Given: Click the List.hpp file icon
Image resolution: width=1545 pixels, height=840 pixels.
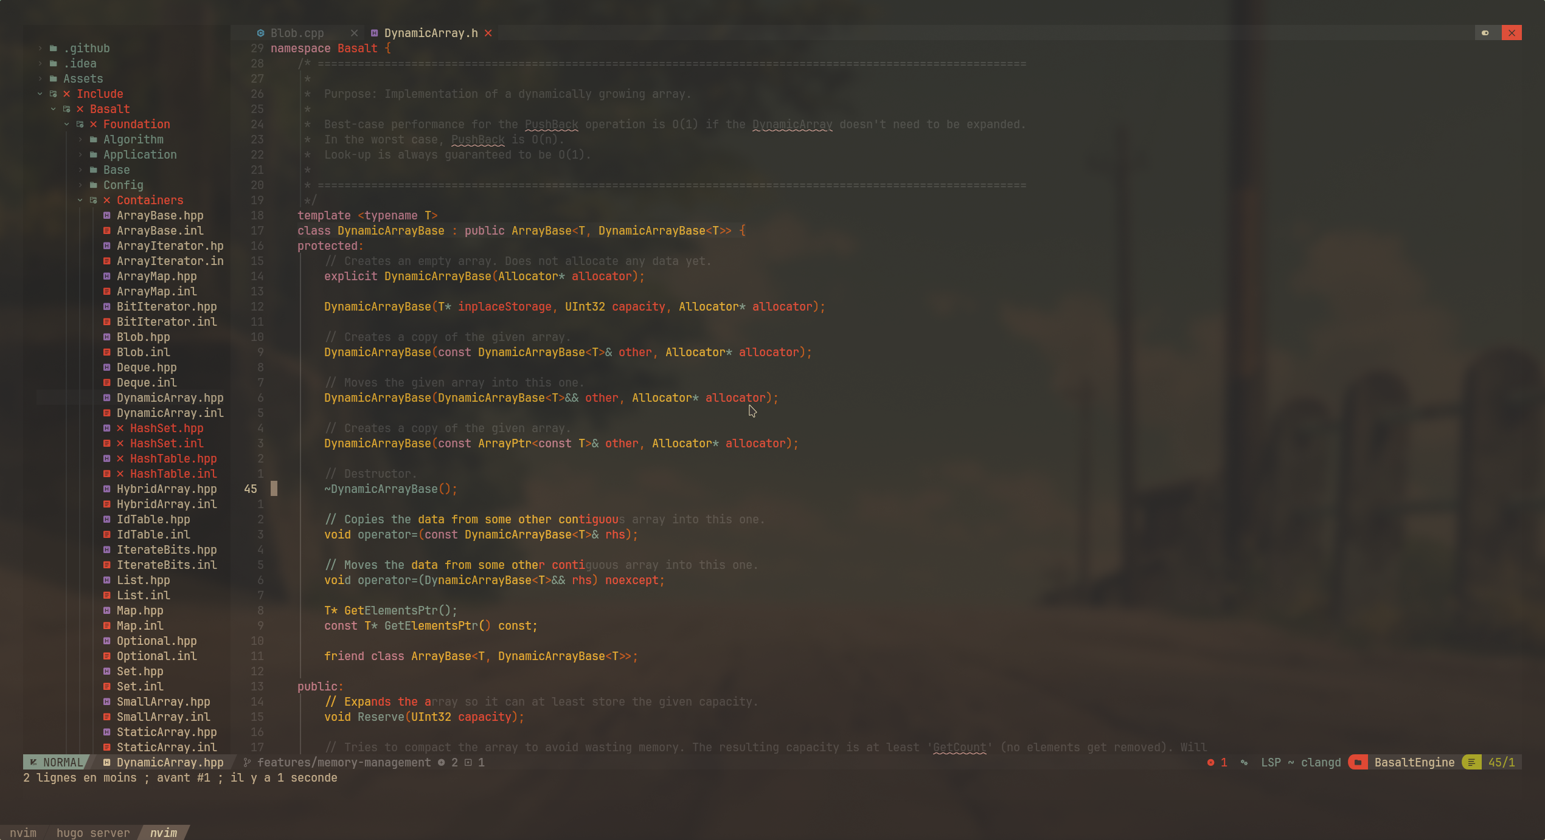Looking at the screenshot, I should 106,580.
